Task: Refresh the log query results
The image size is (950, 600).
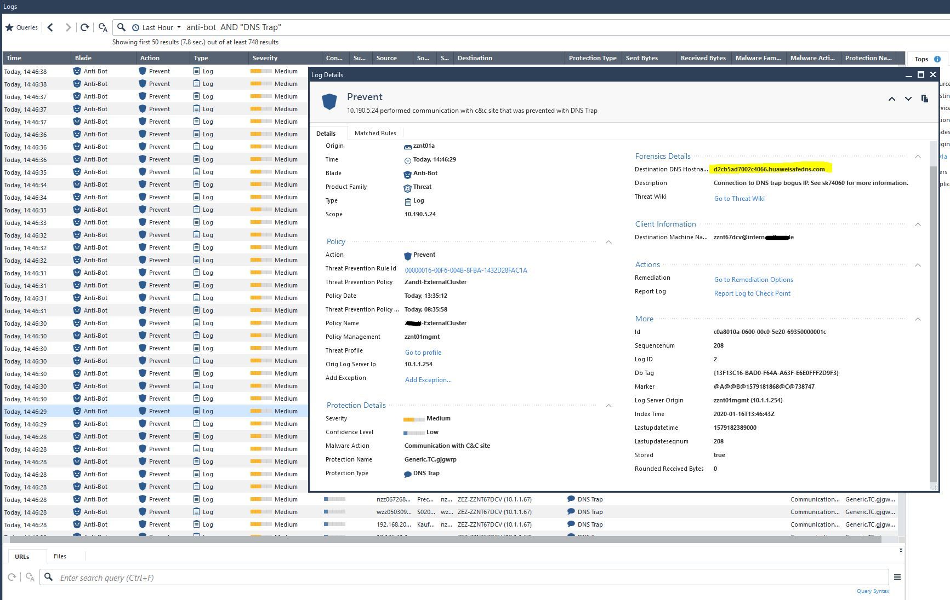Action: 85,27
